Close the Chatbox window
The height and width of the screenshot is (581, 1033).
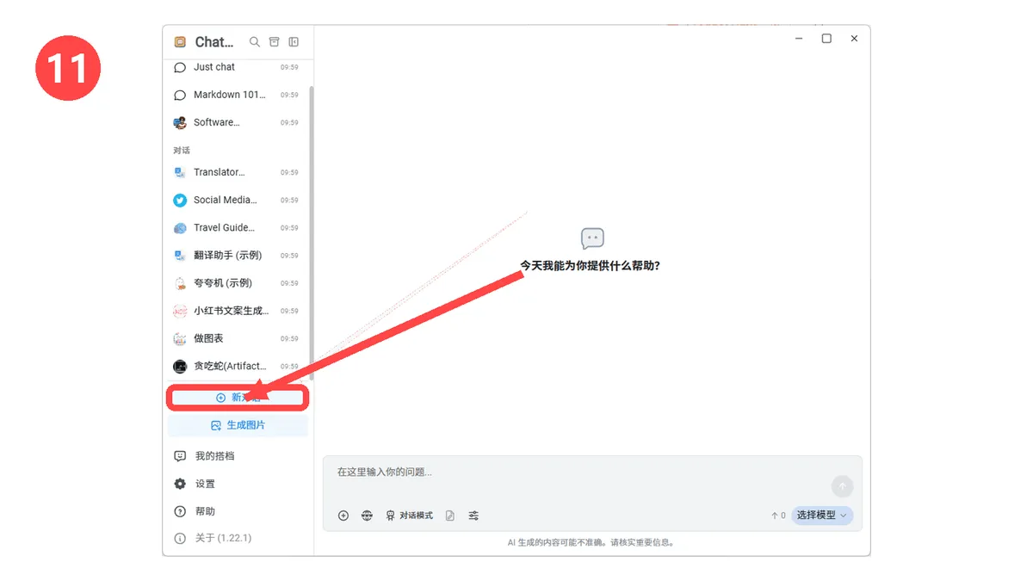[x=854, y=39]
